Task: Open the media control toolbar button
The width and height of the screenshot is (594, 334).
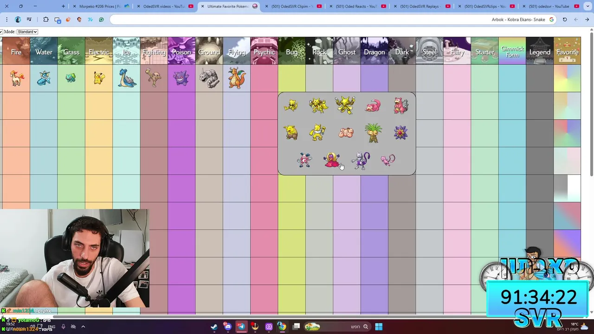Action: click(x=29, y=19)
